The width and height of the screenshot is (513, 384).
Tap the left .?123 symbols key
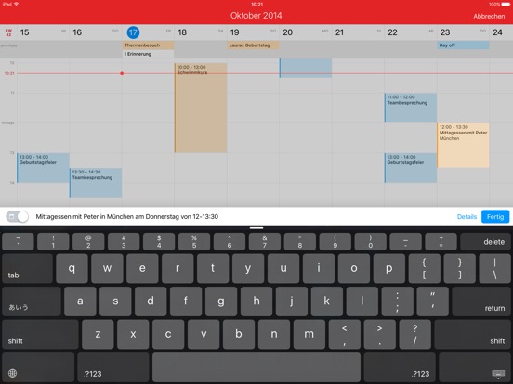point(112,367)
